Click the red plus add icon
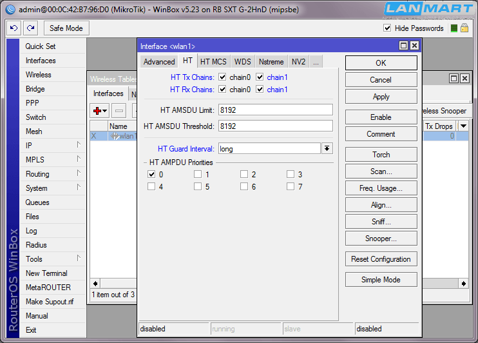 click(97, 111)
